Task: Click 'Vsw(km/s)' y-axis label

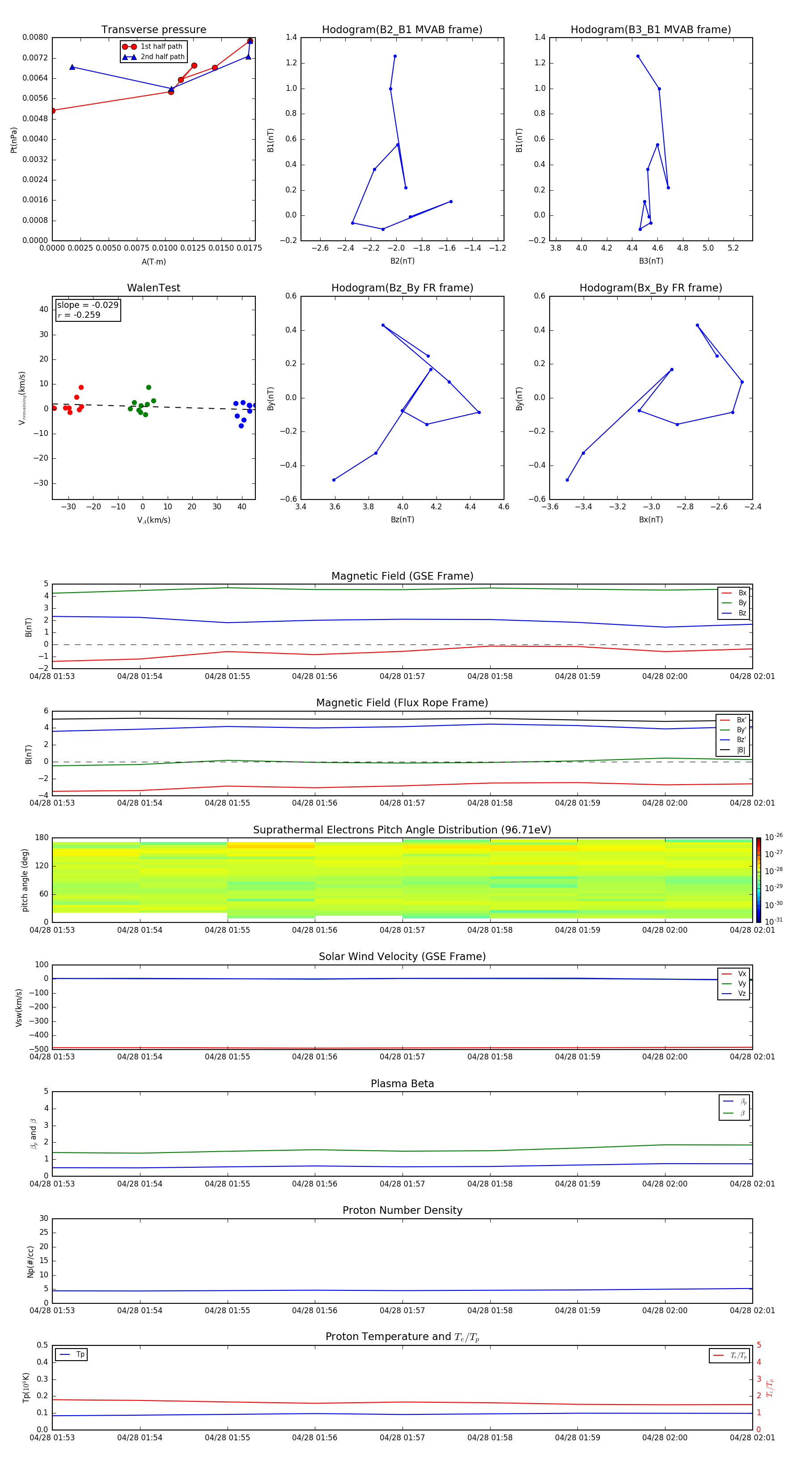Action: click(19, 1007)
